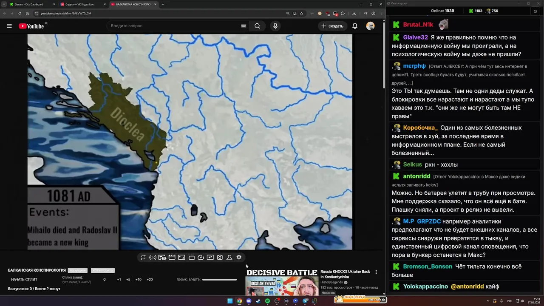Bookmark the page with the star icon

point(301,13)
